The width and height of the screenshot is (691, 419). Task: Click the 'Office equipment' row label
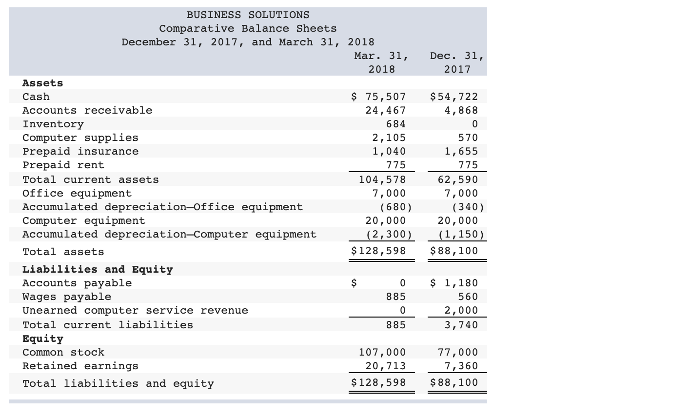pyautogui.click(x=77, y=193)
